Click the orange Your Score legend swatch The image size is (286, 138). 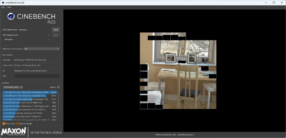click(x=4, y=123)
